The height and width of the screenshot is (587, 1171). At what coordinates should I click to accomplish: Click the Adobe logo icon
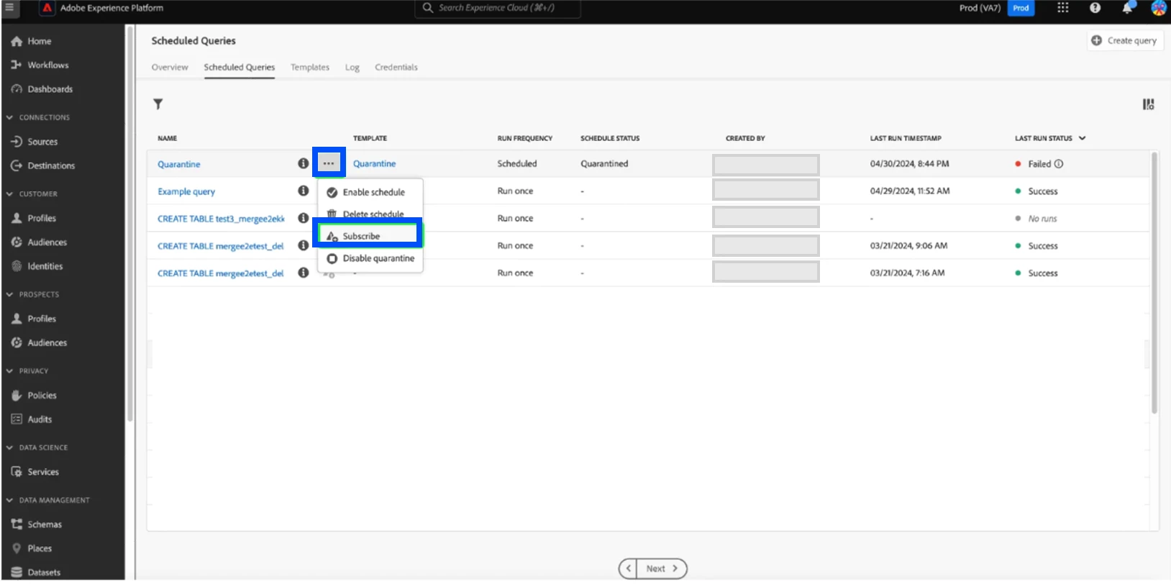coord(47,8)
